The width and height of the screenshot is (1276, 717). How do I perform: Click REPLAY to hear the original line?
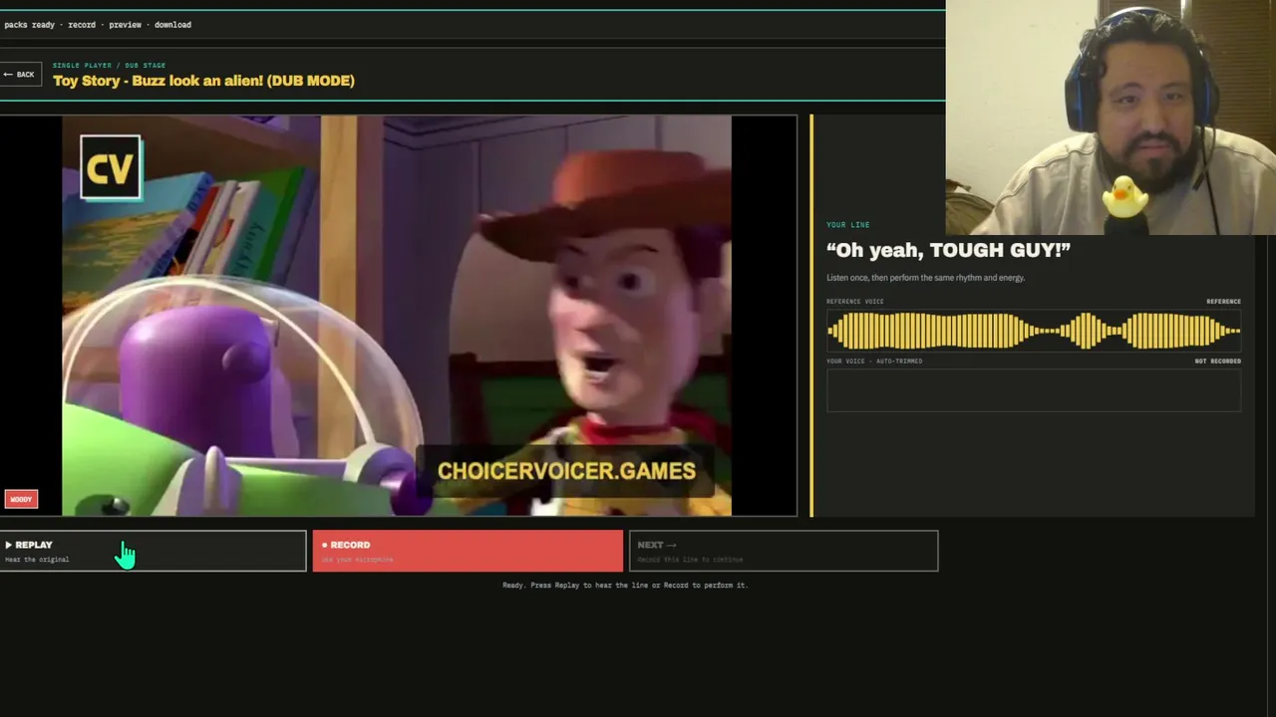point(153,551)
